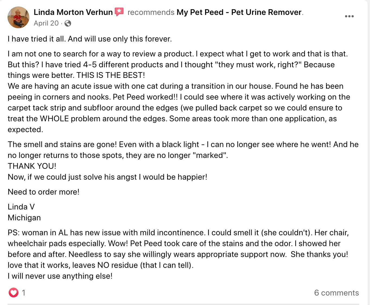Click the "Need to order more!" line
Image resolution: width=370 pixels, height=305 pixels.
[x=43, y=192]
